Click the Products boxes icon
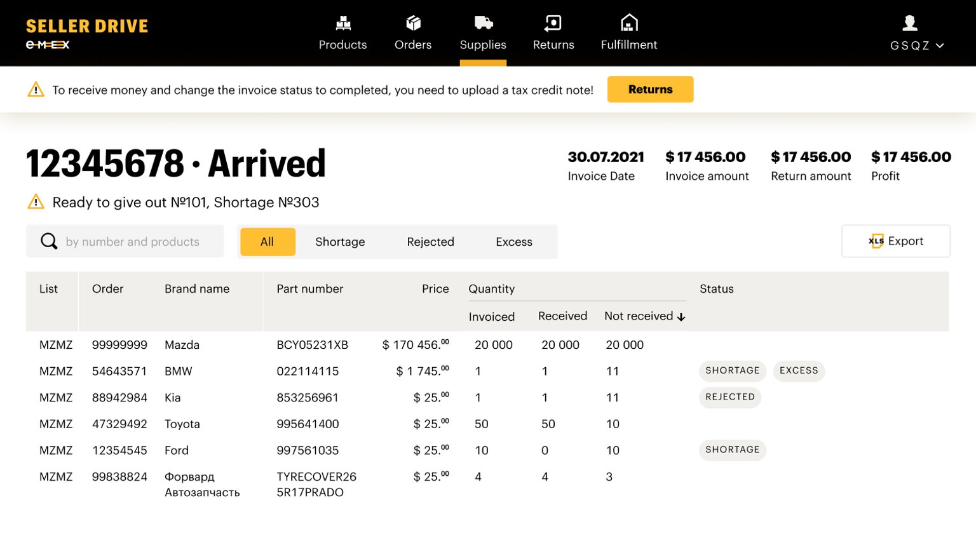 point(343,24)
